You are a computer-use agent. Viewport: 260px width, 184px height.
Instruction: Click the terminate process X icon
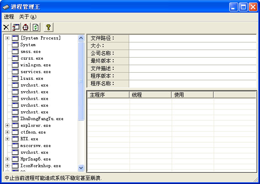[6, 27]
